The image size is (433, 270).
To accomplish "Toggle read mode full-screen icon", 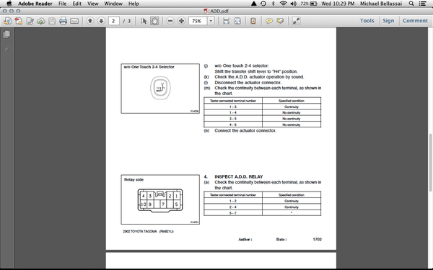I will 296,21.
